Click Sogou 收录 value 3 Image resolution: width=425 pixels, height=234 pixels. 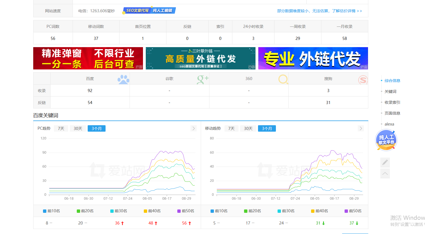(328, 91)
